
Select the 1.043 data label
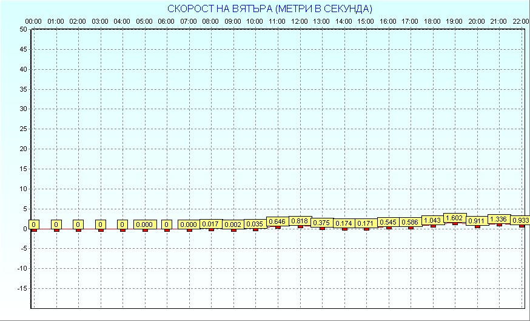pyautogui.click(x=433, y=220)
